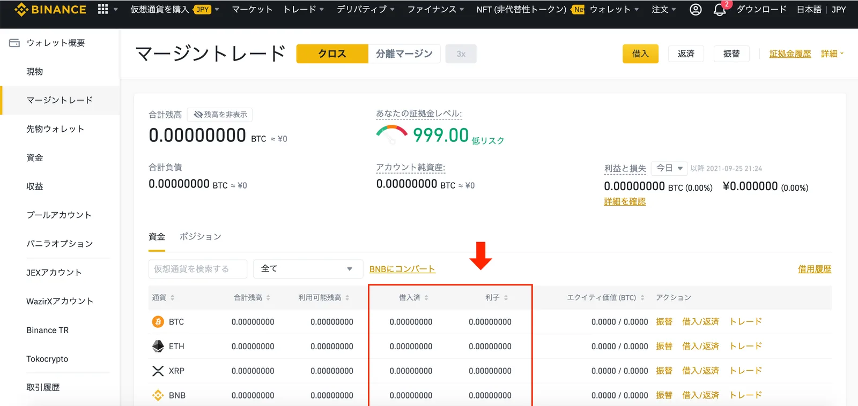Viewport: 858px width, 406px height.
Task: Click the ETH coin icon
Action: tap(158, 347)
